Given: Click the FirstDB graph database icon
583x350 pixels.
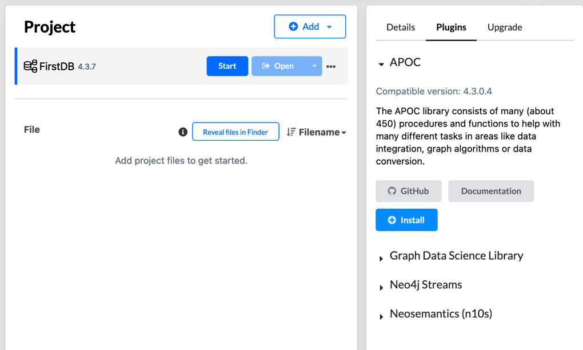Looking at the screenshot, I should coord(30,66).
